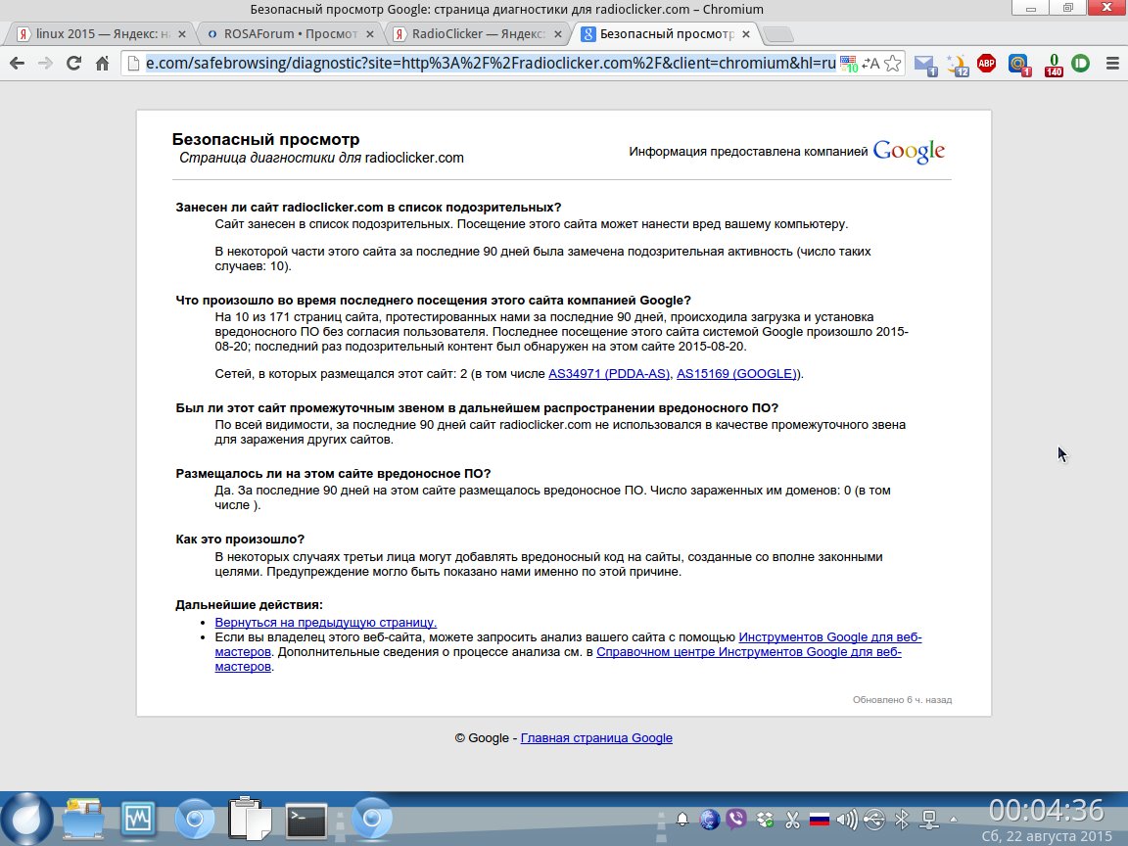Open network connection tray icon

928,820
